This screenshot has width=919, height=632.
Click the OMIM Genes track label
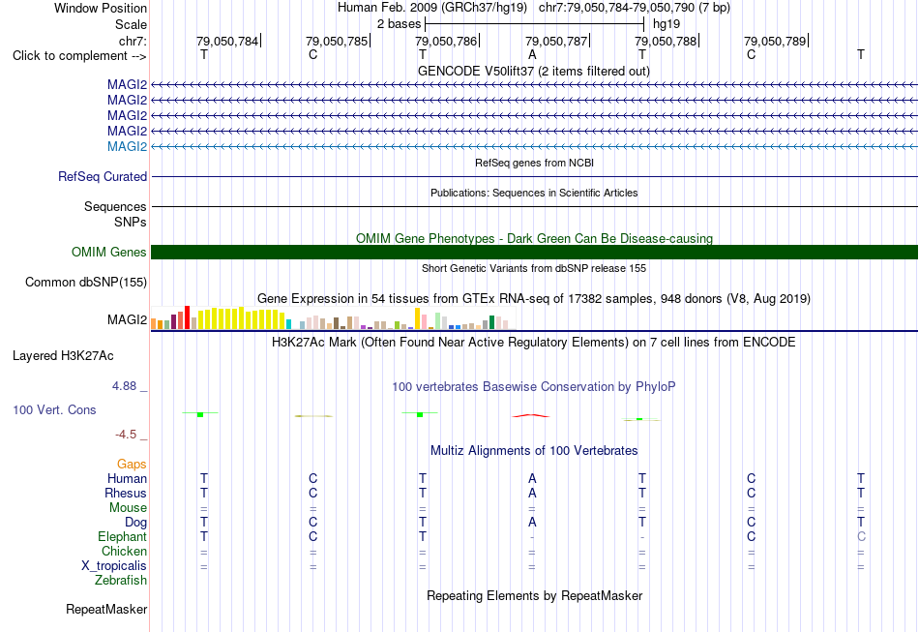coord(109,252)
